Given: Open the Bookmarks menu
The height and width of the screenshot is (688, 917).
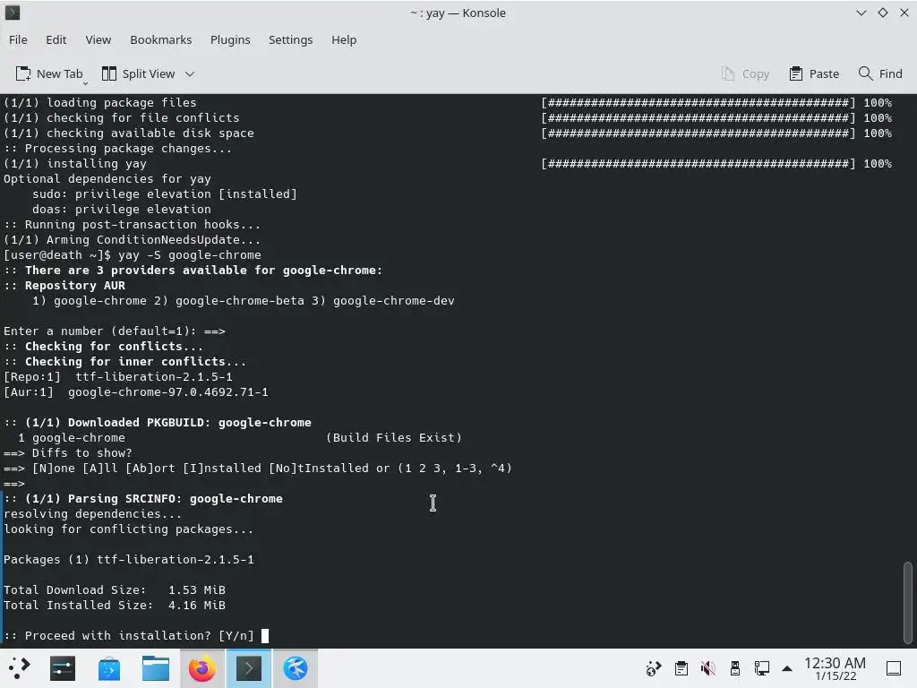Looking at the screenshot, I should (x=161, y=39).
